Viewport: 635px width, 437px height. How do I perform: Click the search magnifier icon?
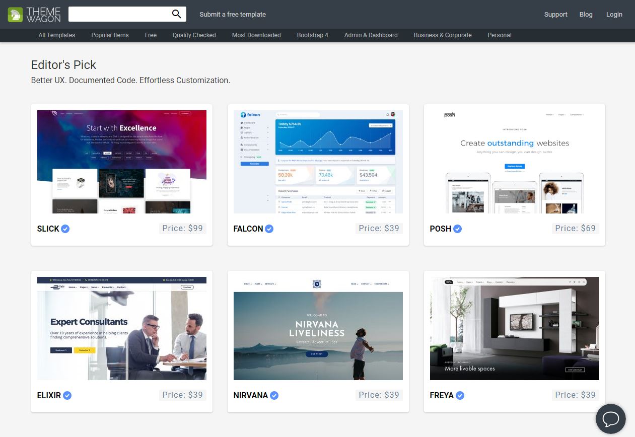coord(176,14)
